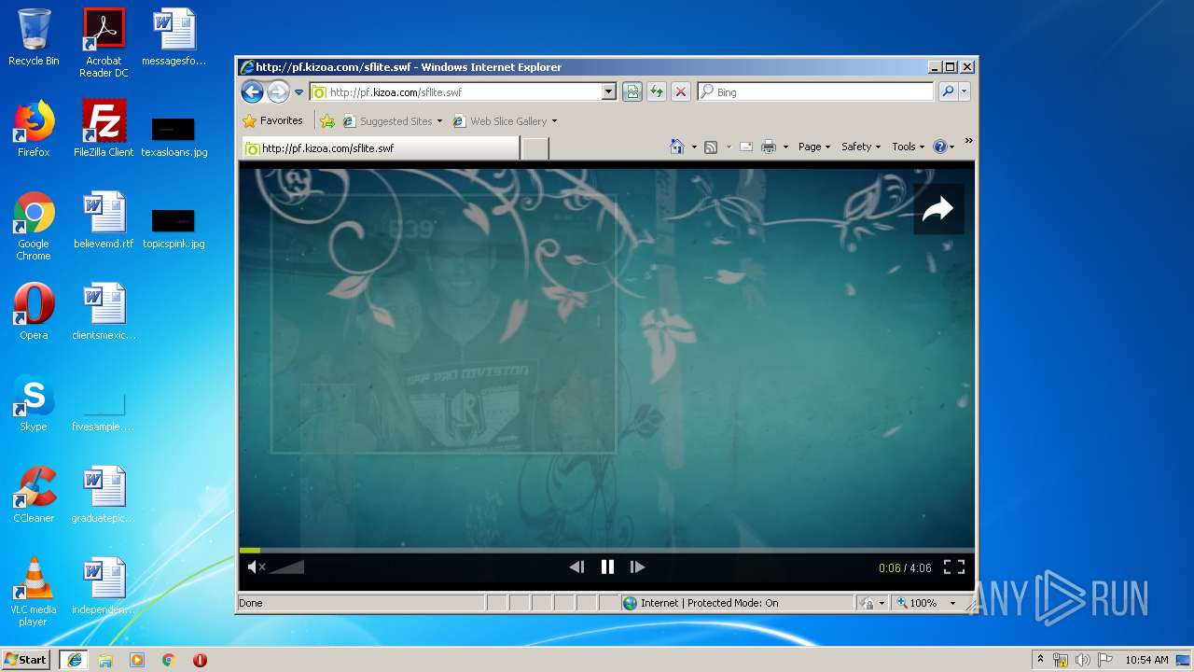The width and height of the screenshot is (1194, 672).
Task: Expand the Home button dropdown
Action: click(x=694, y=147)
